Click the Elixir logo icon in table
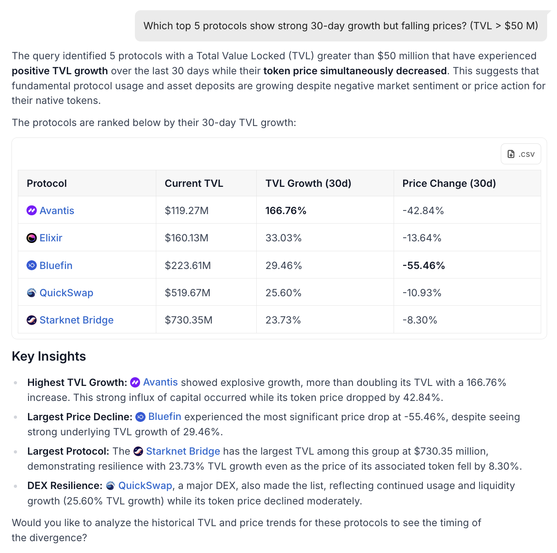The image size is (557, 553). 32,238
